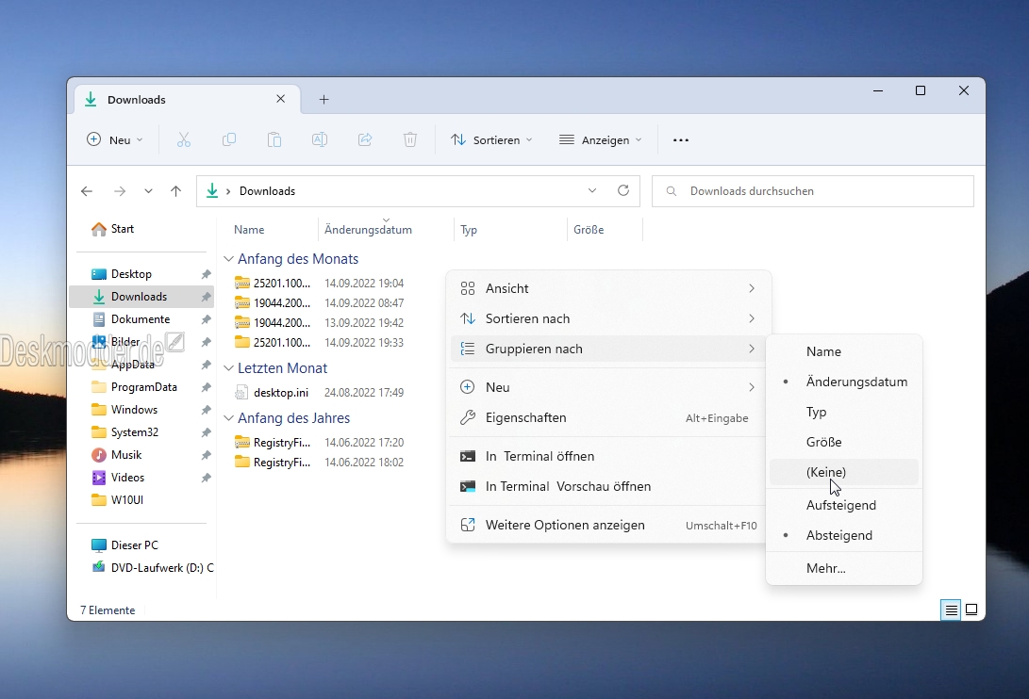Open the Neu submenu in context menu

608,387
